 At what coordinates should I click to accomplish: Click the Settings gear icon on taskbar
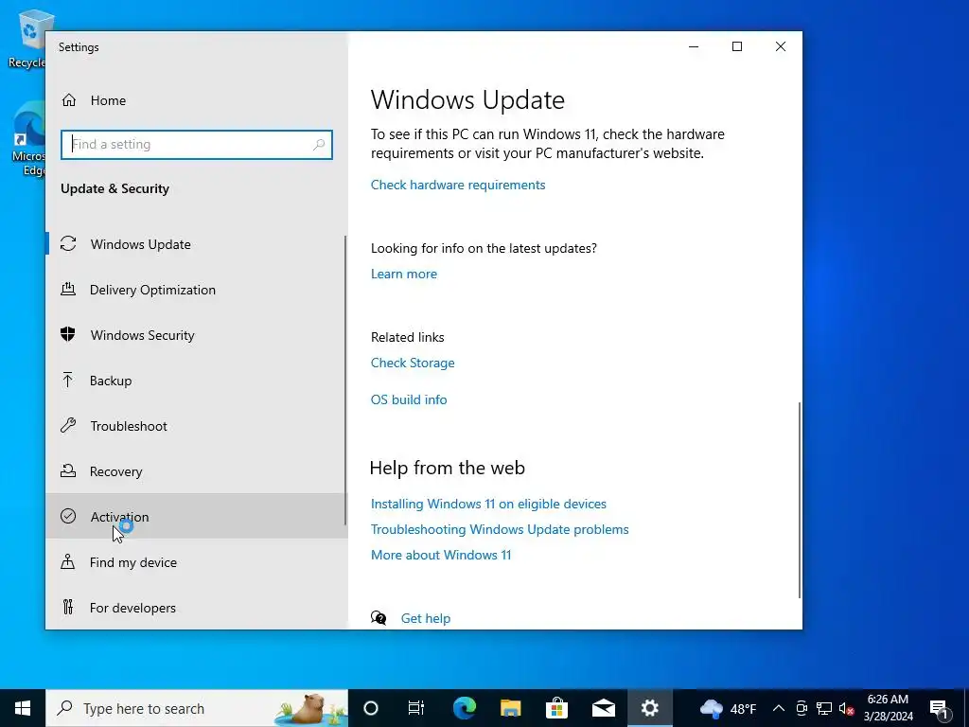click(649, 708)
